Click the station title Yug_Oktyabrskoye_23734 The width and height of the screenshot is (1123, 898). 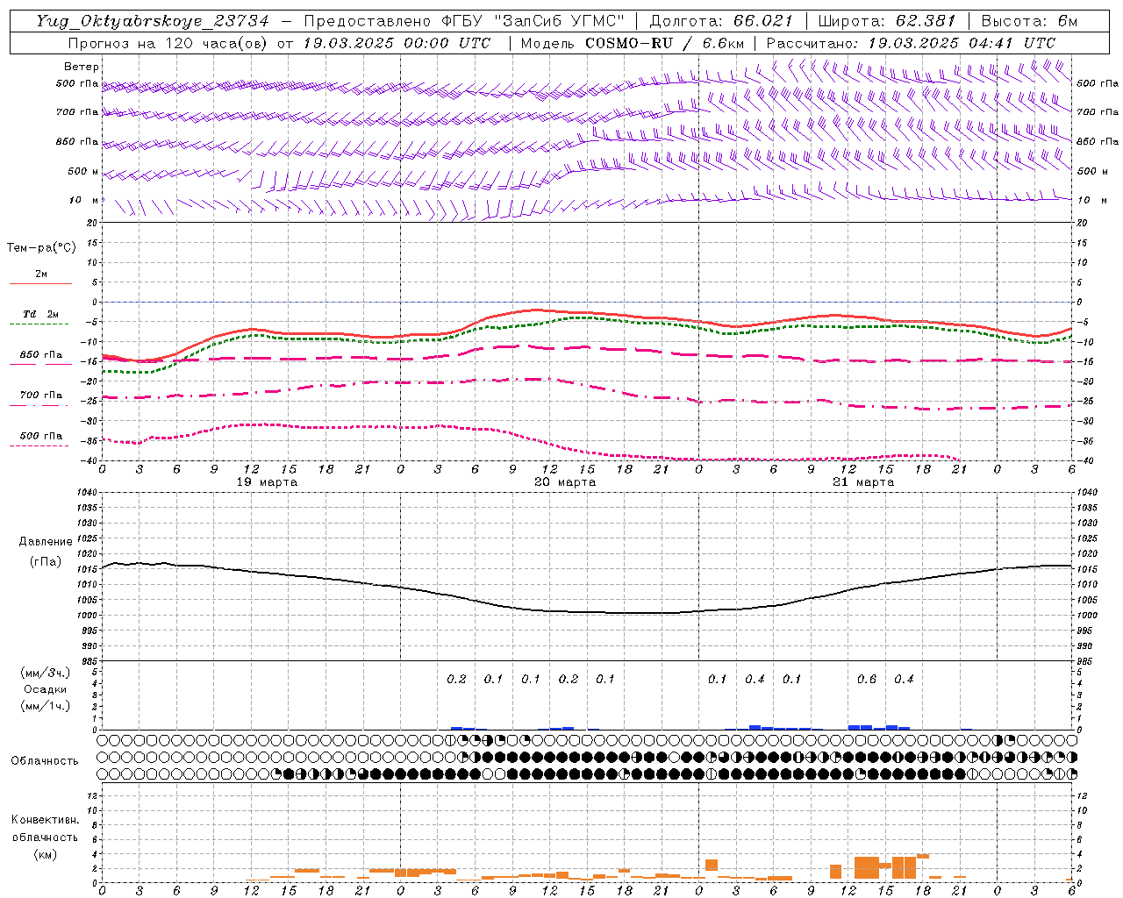(x=153, y=21)
